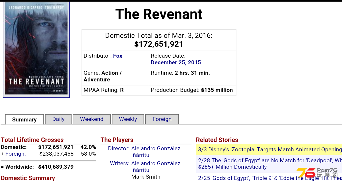The width and height of the screenshot is (342, 181).
Task: Click the Related Stories heading
Action: tap(217, 140)
